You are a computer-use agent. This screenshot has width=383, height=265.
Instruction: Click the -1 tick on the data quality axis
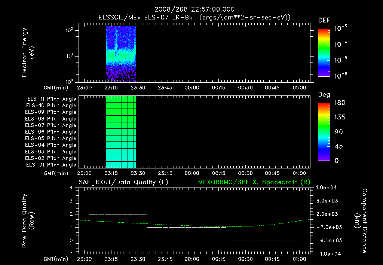click(x=70, y=254)
